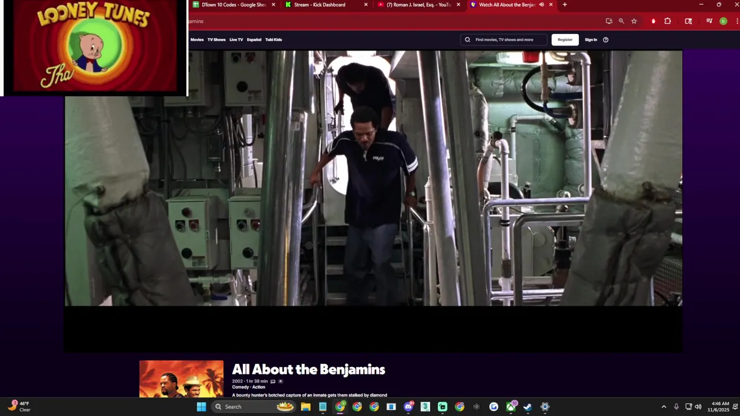Switch to DTown 10 Codes Google Sheets tab
Screen dimensions: 740x416
tap(234, 5)
